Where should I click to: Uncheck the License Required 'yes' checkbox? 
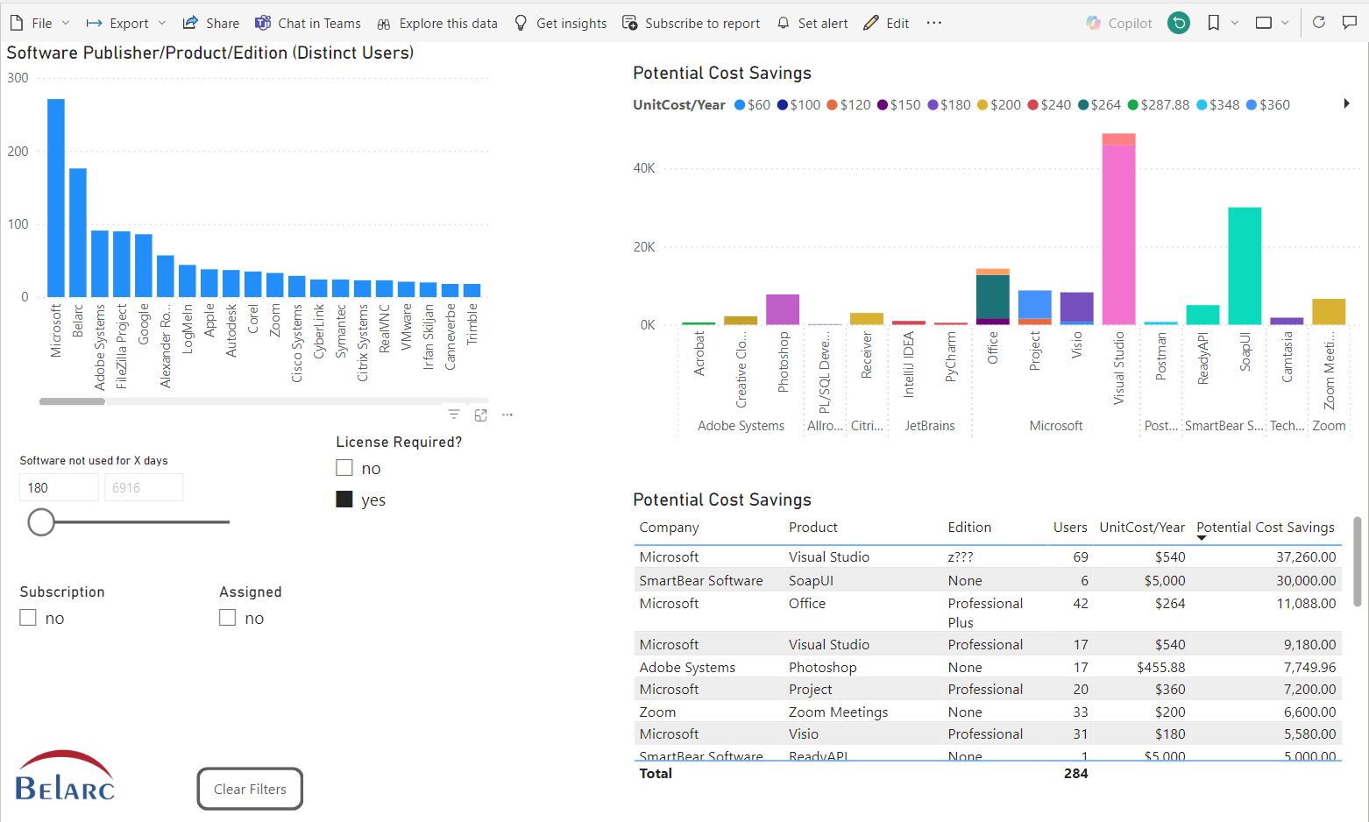tap(344, 500)
